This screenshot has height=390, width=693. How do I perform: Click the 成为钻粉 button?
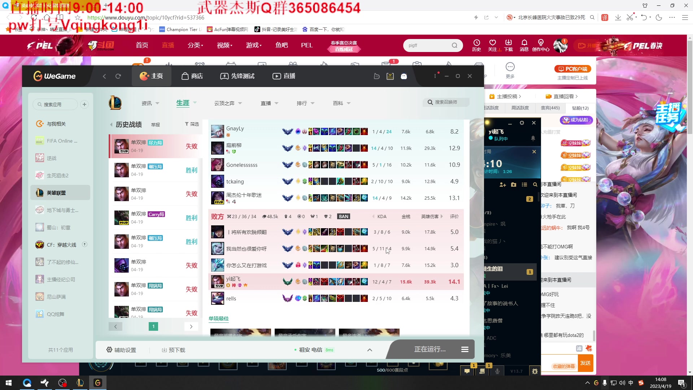[x=576, y=120]
